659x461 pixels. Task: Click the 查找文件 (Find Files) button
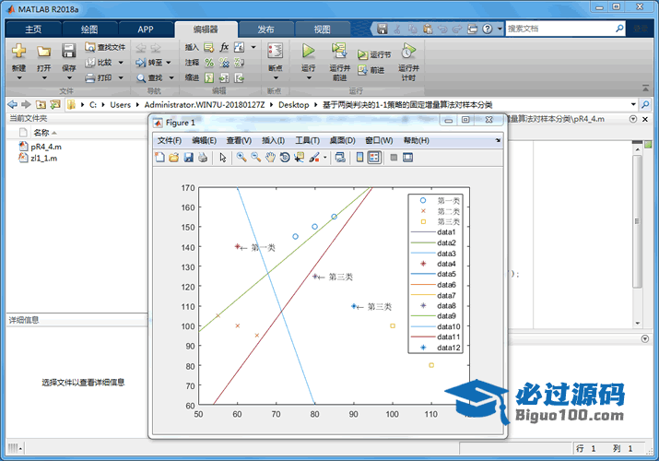(x=105, y=46)
